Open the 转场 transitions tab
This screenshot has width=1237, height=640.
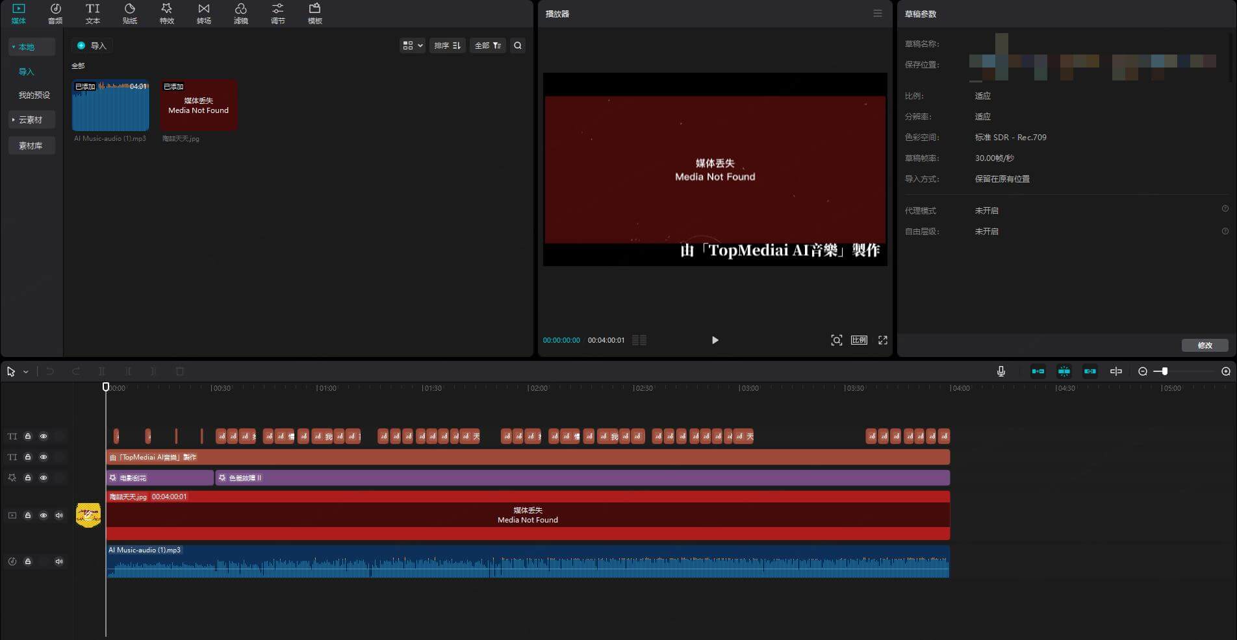pos(204,14)
